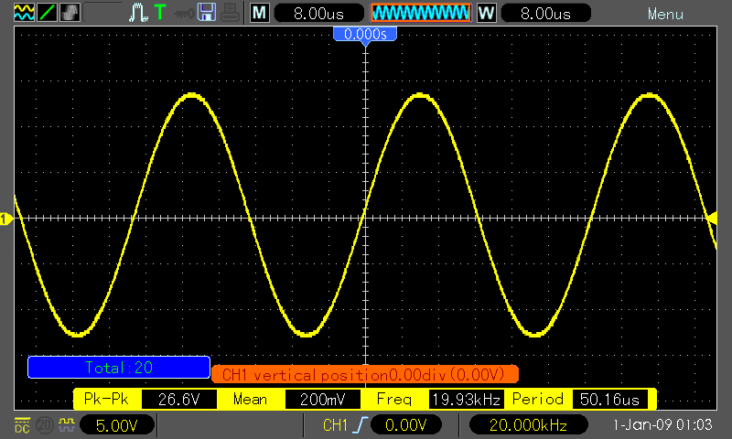Click the pulse waveform acquisition icon
Screen dimensions: 732x439
pyautogui.click(x=138, y=13)
